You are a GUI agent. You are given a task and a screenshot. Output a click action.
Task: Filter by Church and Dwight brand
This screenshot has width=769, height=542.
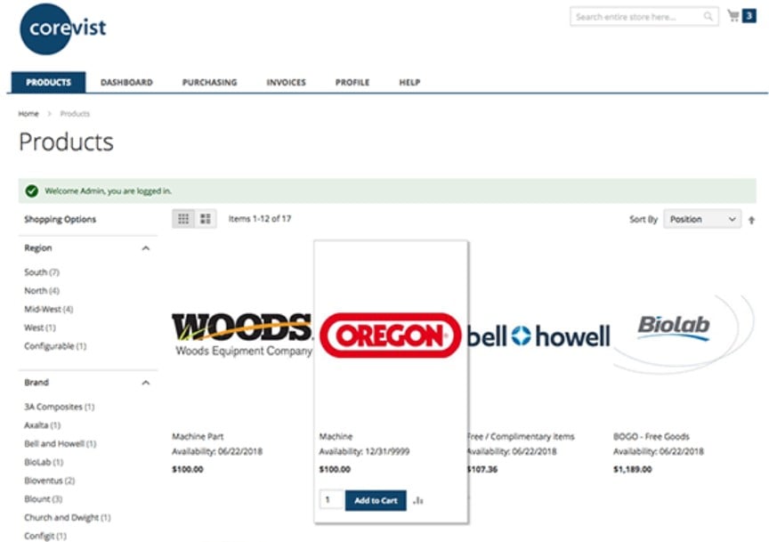[67, 517]
